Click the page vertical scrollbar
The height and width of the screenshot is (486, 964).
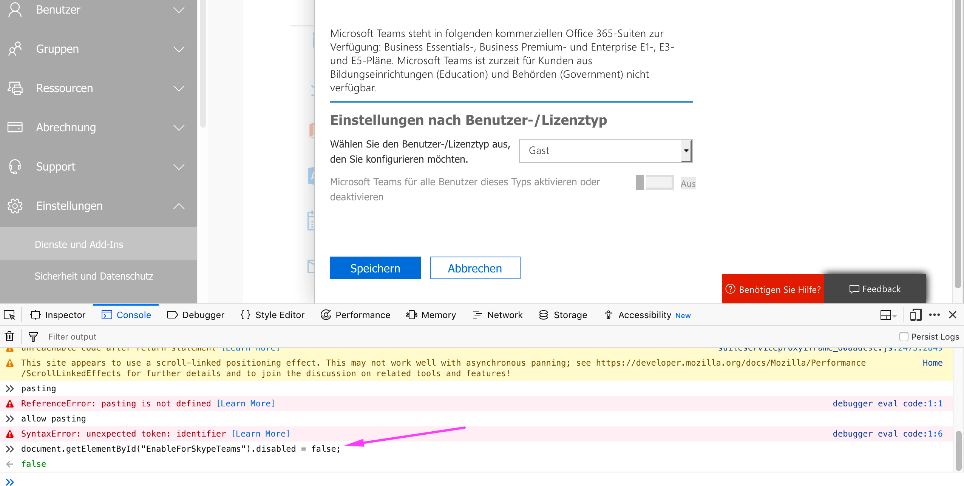pyautogui.click(x=958, y=143)
